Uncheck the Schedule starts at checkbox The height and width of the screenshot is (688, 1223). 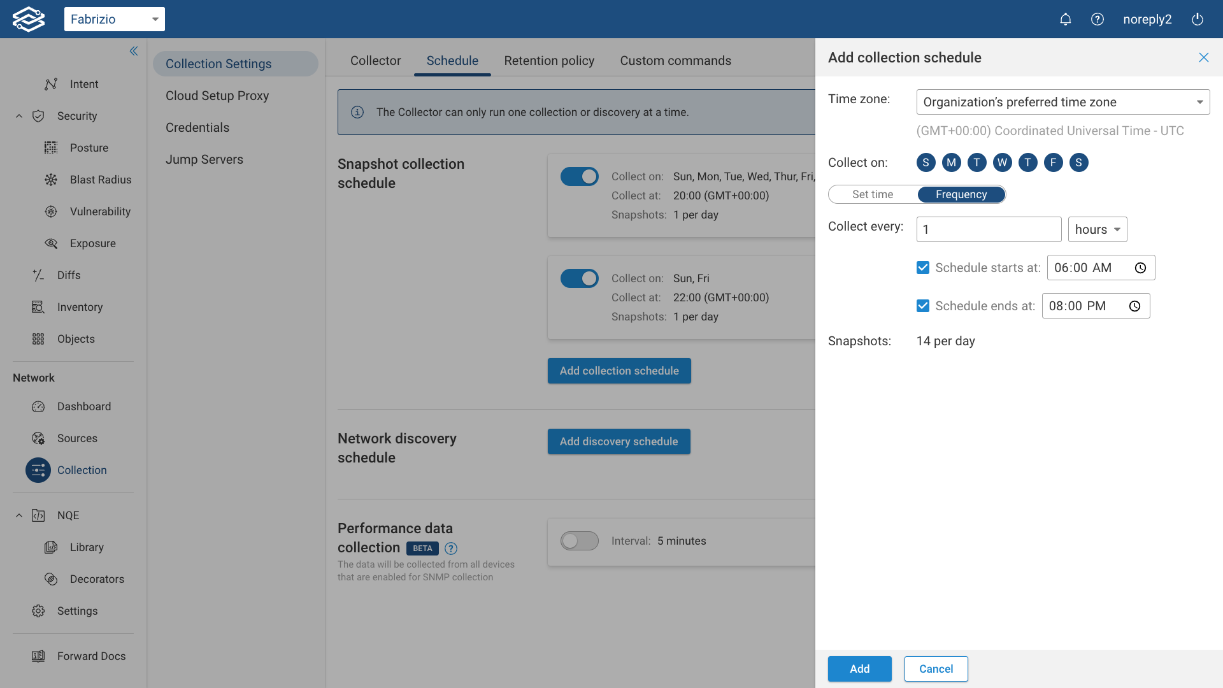pyautogui.click(x=923, y=268)
